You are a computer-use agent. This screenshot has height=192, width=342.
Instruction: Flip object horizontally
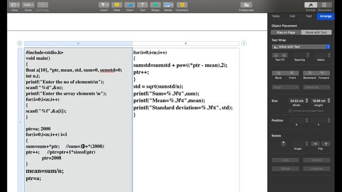(x=315, y=143)
